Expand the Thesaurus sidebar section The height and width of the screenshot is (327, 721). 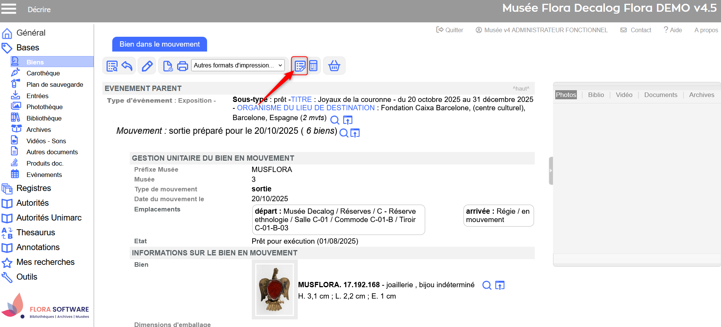click(x=36, y=233)
